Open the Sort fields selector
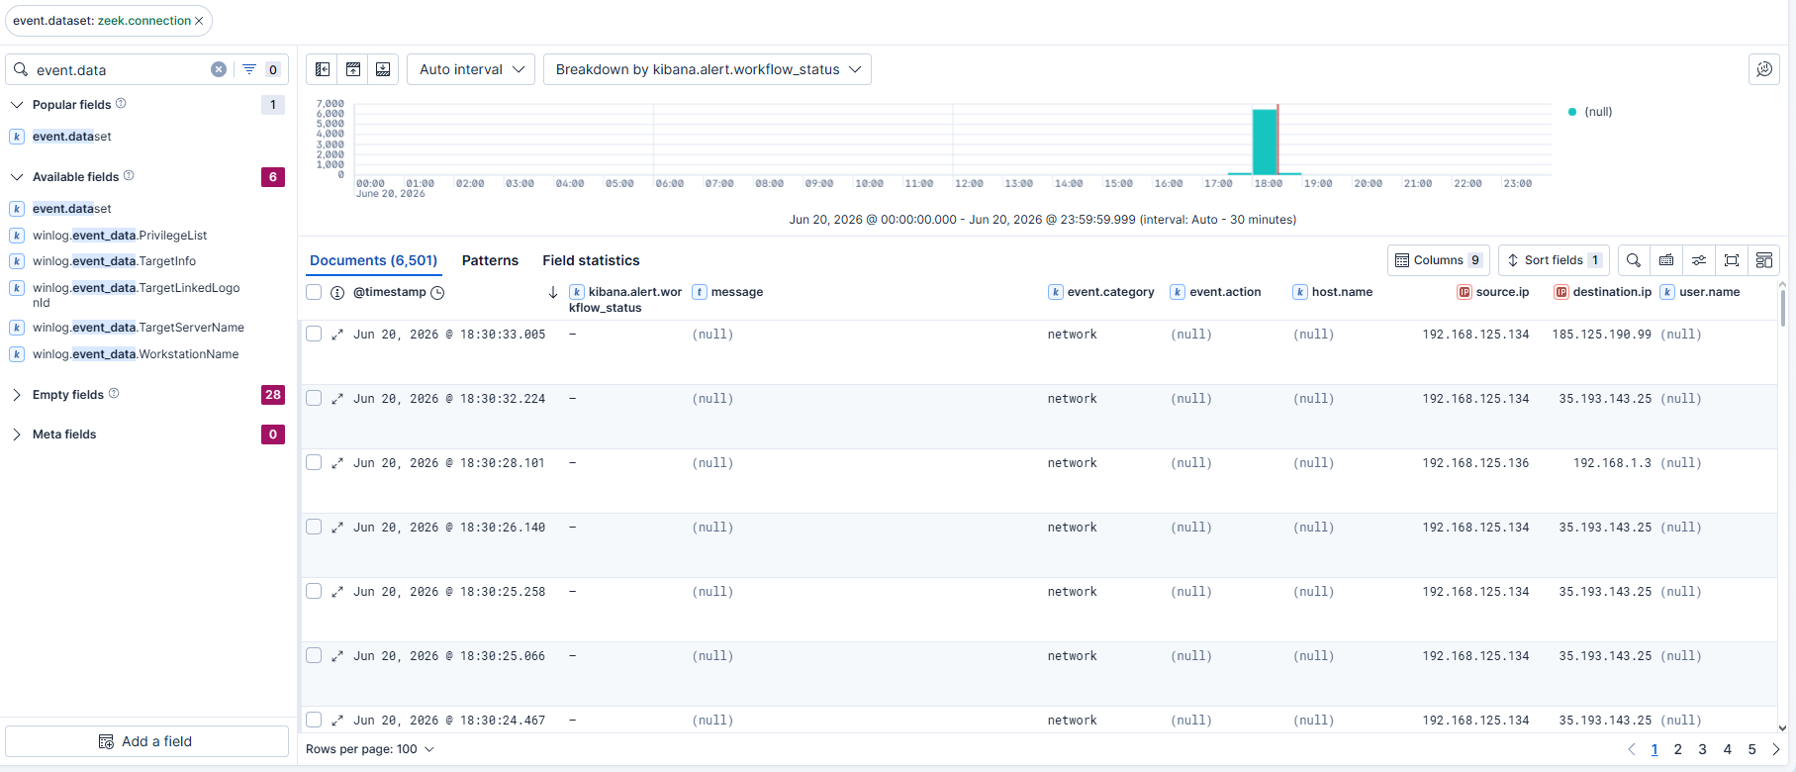The width and height of the screenshot is (1796, 772). (x=1554, y=260)
